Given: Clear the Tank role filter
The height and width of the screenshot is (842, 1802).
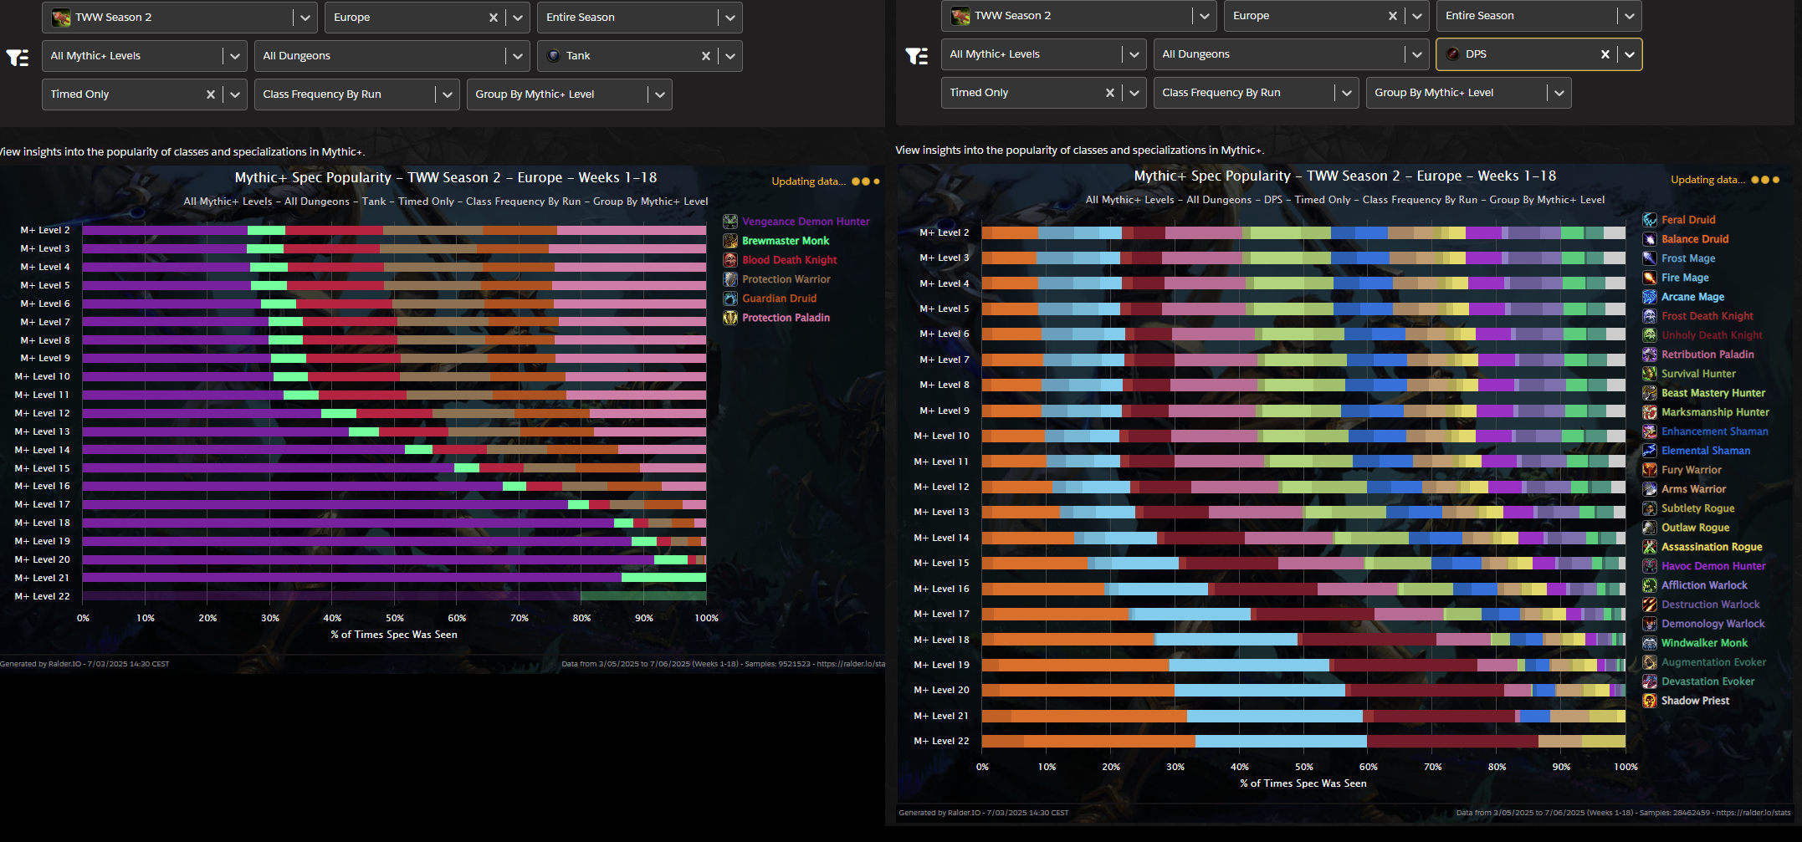Looking at the screenshot, I should 706,56.
